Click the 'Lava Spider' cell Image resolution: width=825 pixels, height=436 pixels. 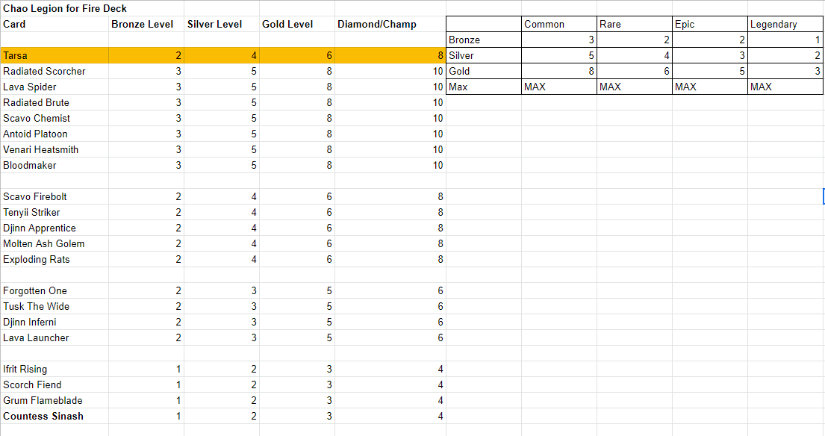coord(55,87)
